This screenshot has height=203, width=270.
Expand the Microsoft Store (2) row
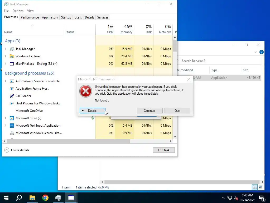pyautogui.click(x=5, y=118)
